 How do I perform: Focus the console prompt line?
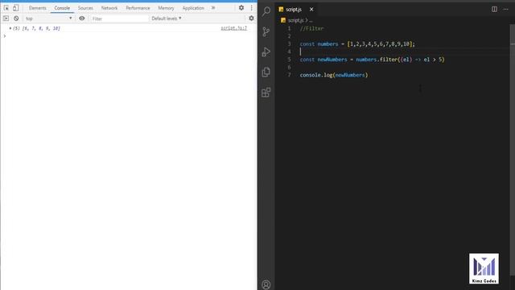(128, 35)
